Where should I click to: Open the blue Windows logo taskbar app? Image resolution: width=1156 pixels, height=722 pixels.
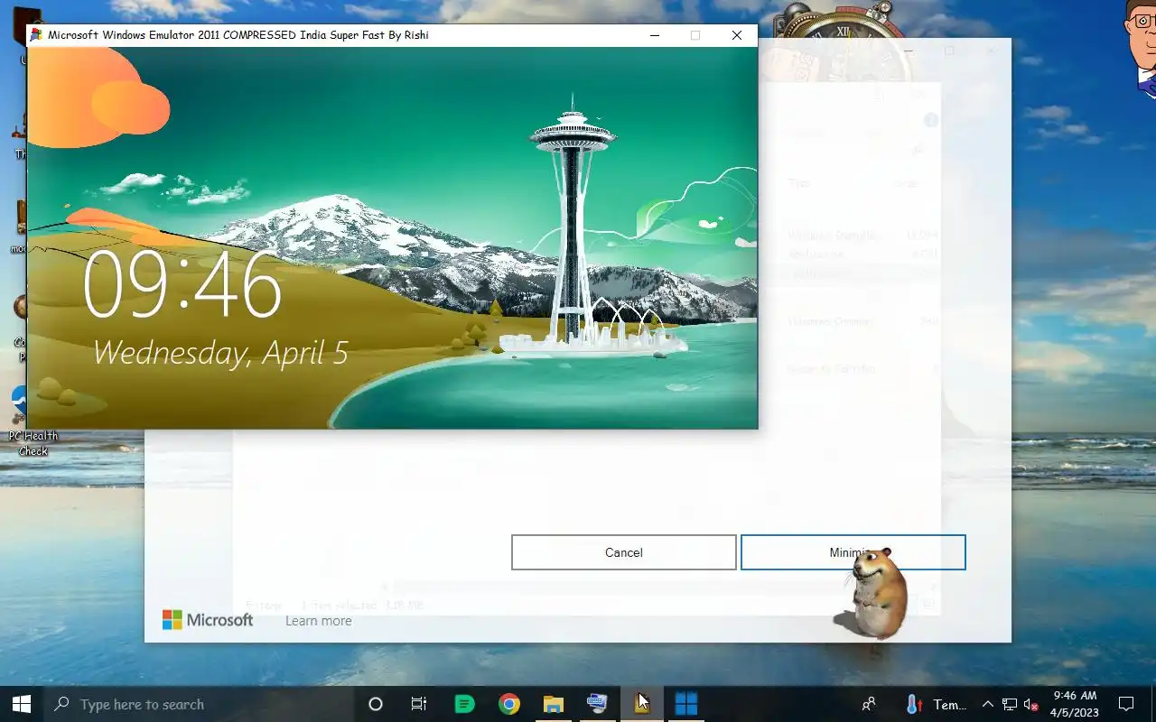[x=686, y=704]
